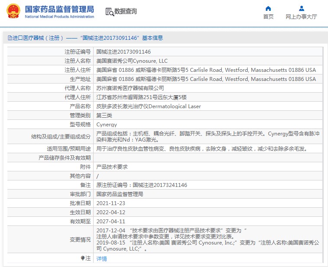Click 生产地址 address value
Image resolution: width=328 pixels, height=267 pixels.
(x=206, y=79)
